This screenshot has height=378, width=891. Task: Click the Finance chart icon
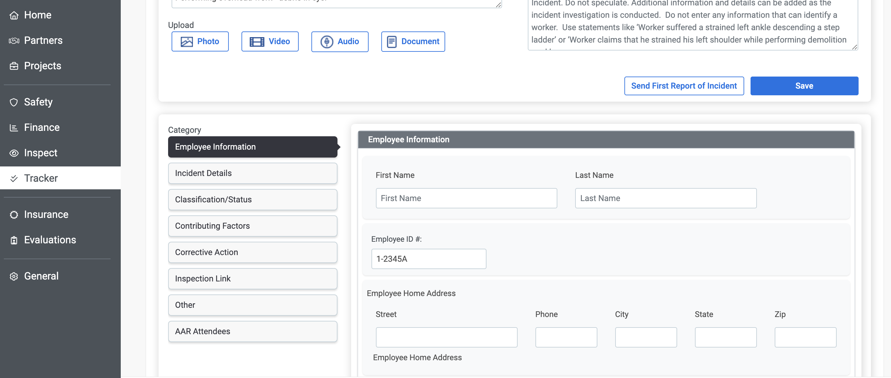14,128
